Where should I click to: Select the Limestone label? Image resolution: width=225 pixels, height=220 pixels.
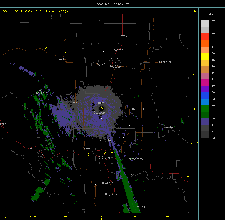point(40,93)
